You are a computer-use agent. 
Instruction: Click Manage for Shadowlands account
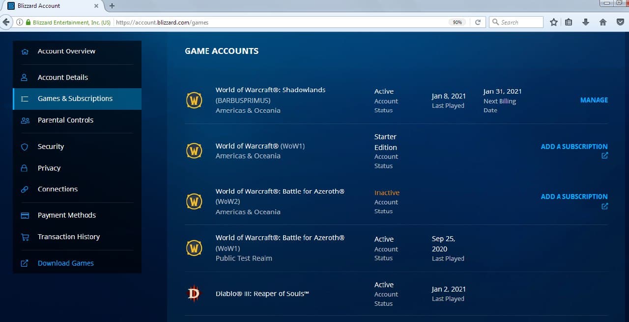pos(594,100)
